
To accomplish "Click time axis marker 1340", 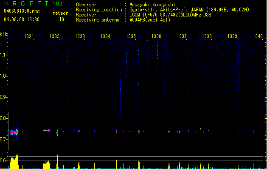I will tap(258, 36).
